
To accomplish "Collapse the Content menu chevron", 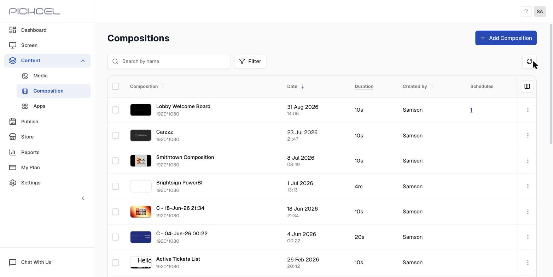I will (x=83, y=61).
